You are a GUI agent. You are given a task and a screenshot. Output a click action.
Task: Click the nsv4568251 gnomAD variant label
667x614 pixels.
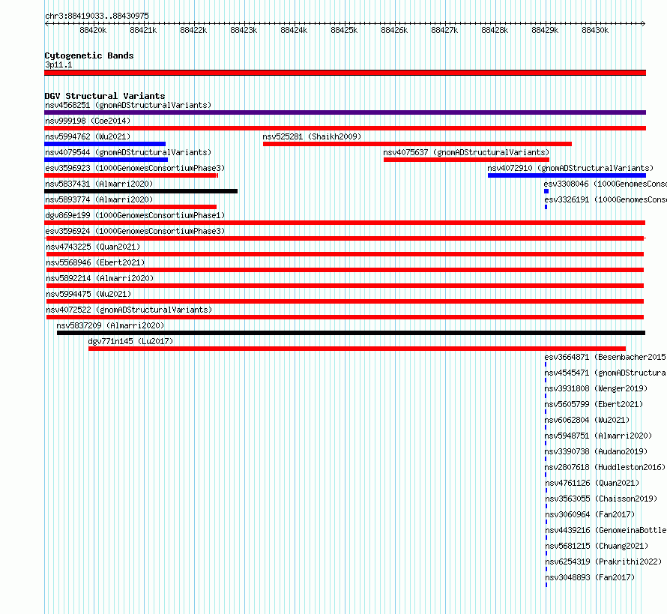(128, 105)
